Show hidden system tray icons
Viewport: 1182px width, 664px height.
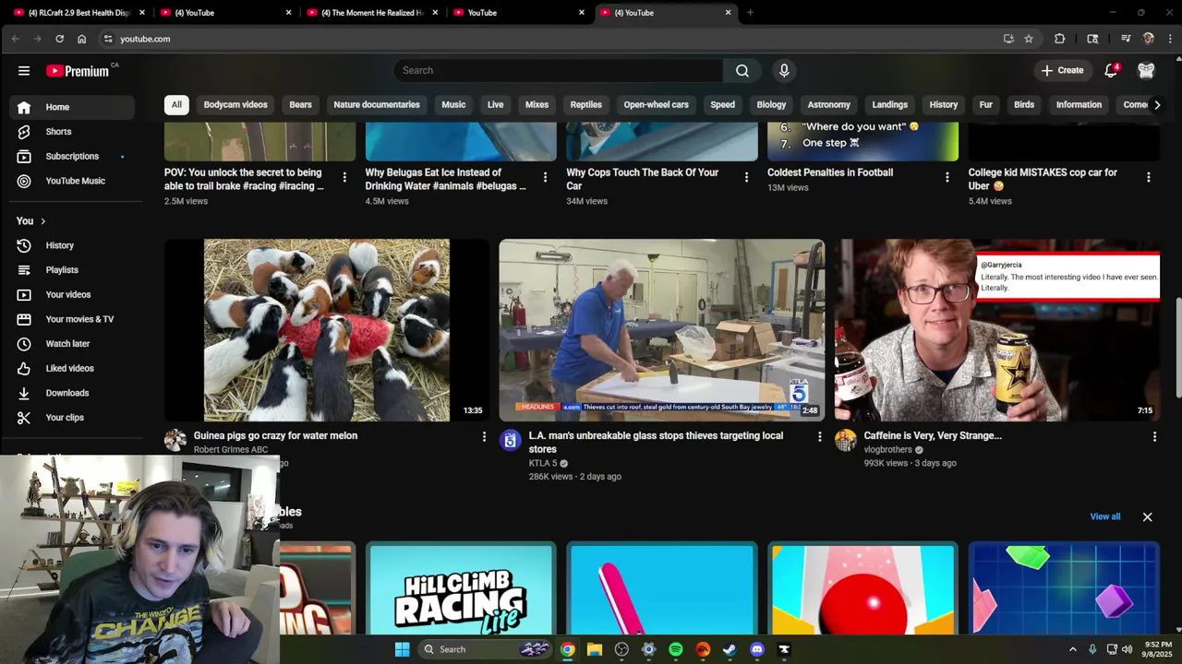[x=1072, y=649]
